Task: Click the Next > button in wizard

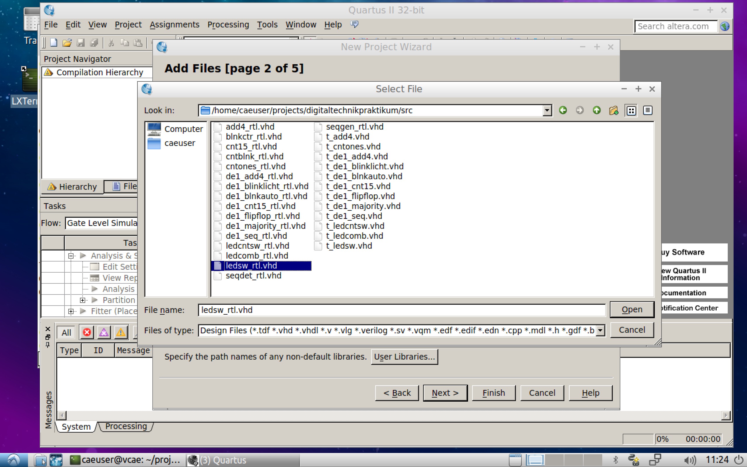Action: 445,393
